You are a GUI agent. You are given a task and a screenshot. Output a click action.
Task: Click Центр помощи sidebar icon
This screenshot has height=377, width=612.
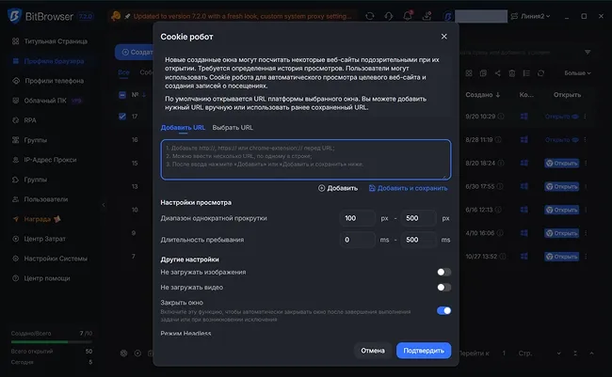pos(16,278)
